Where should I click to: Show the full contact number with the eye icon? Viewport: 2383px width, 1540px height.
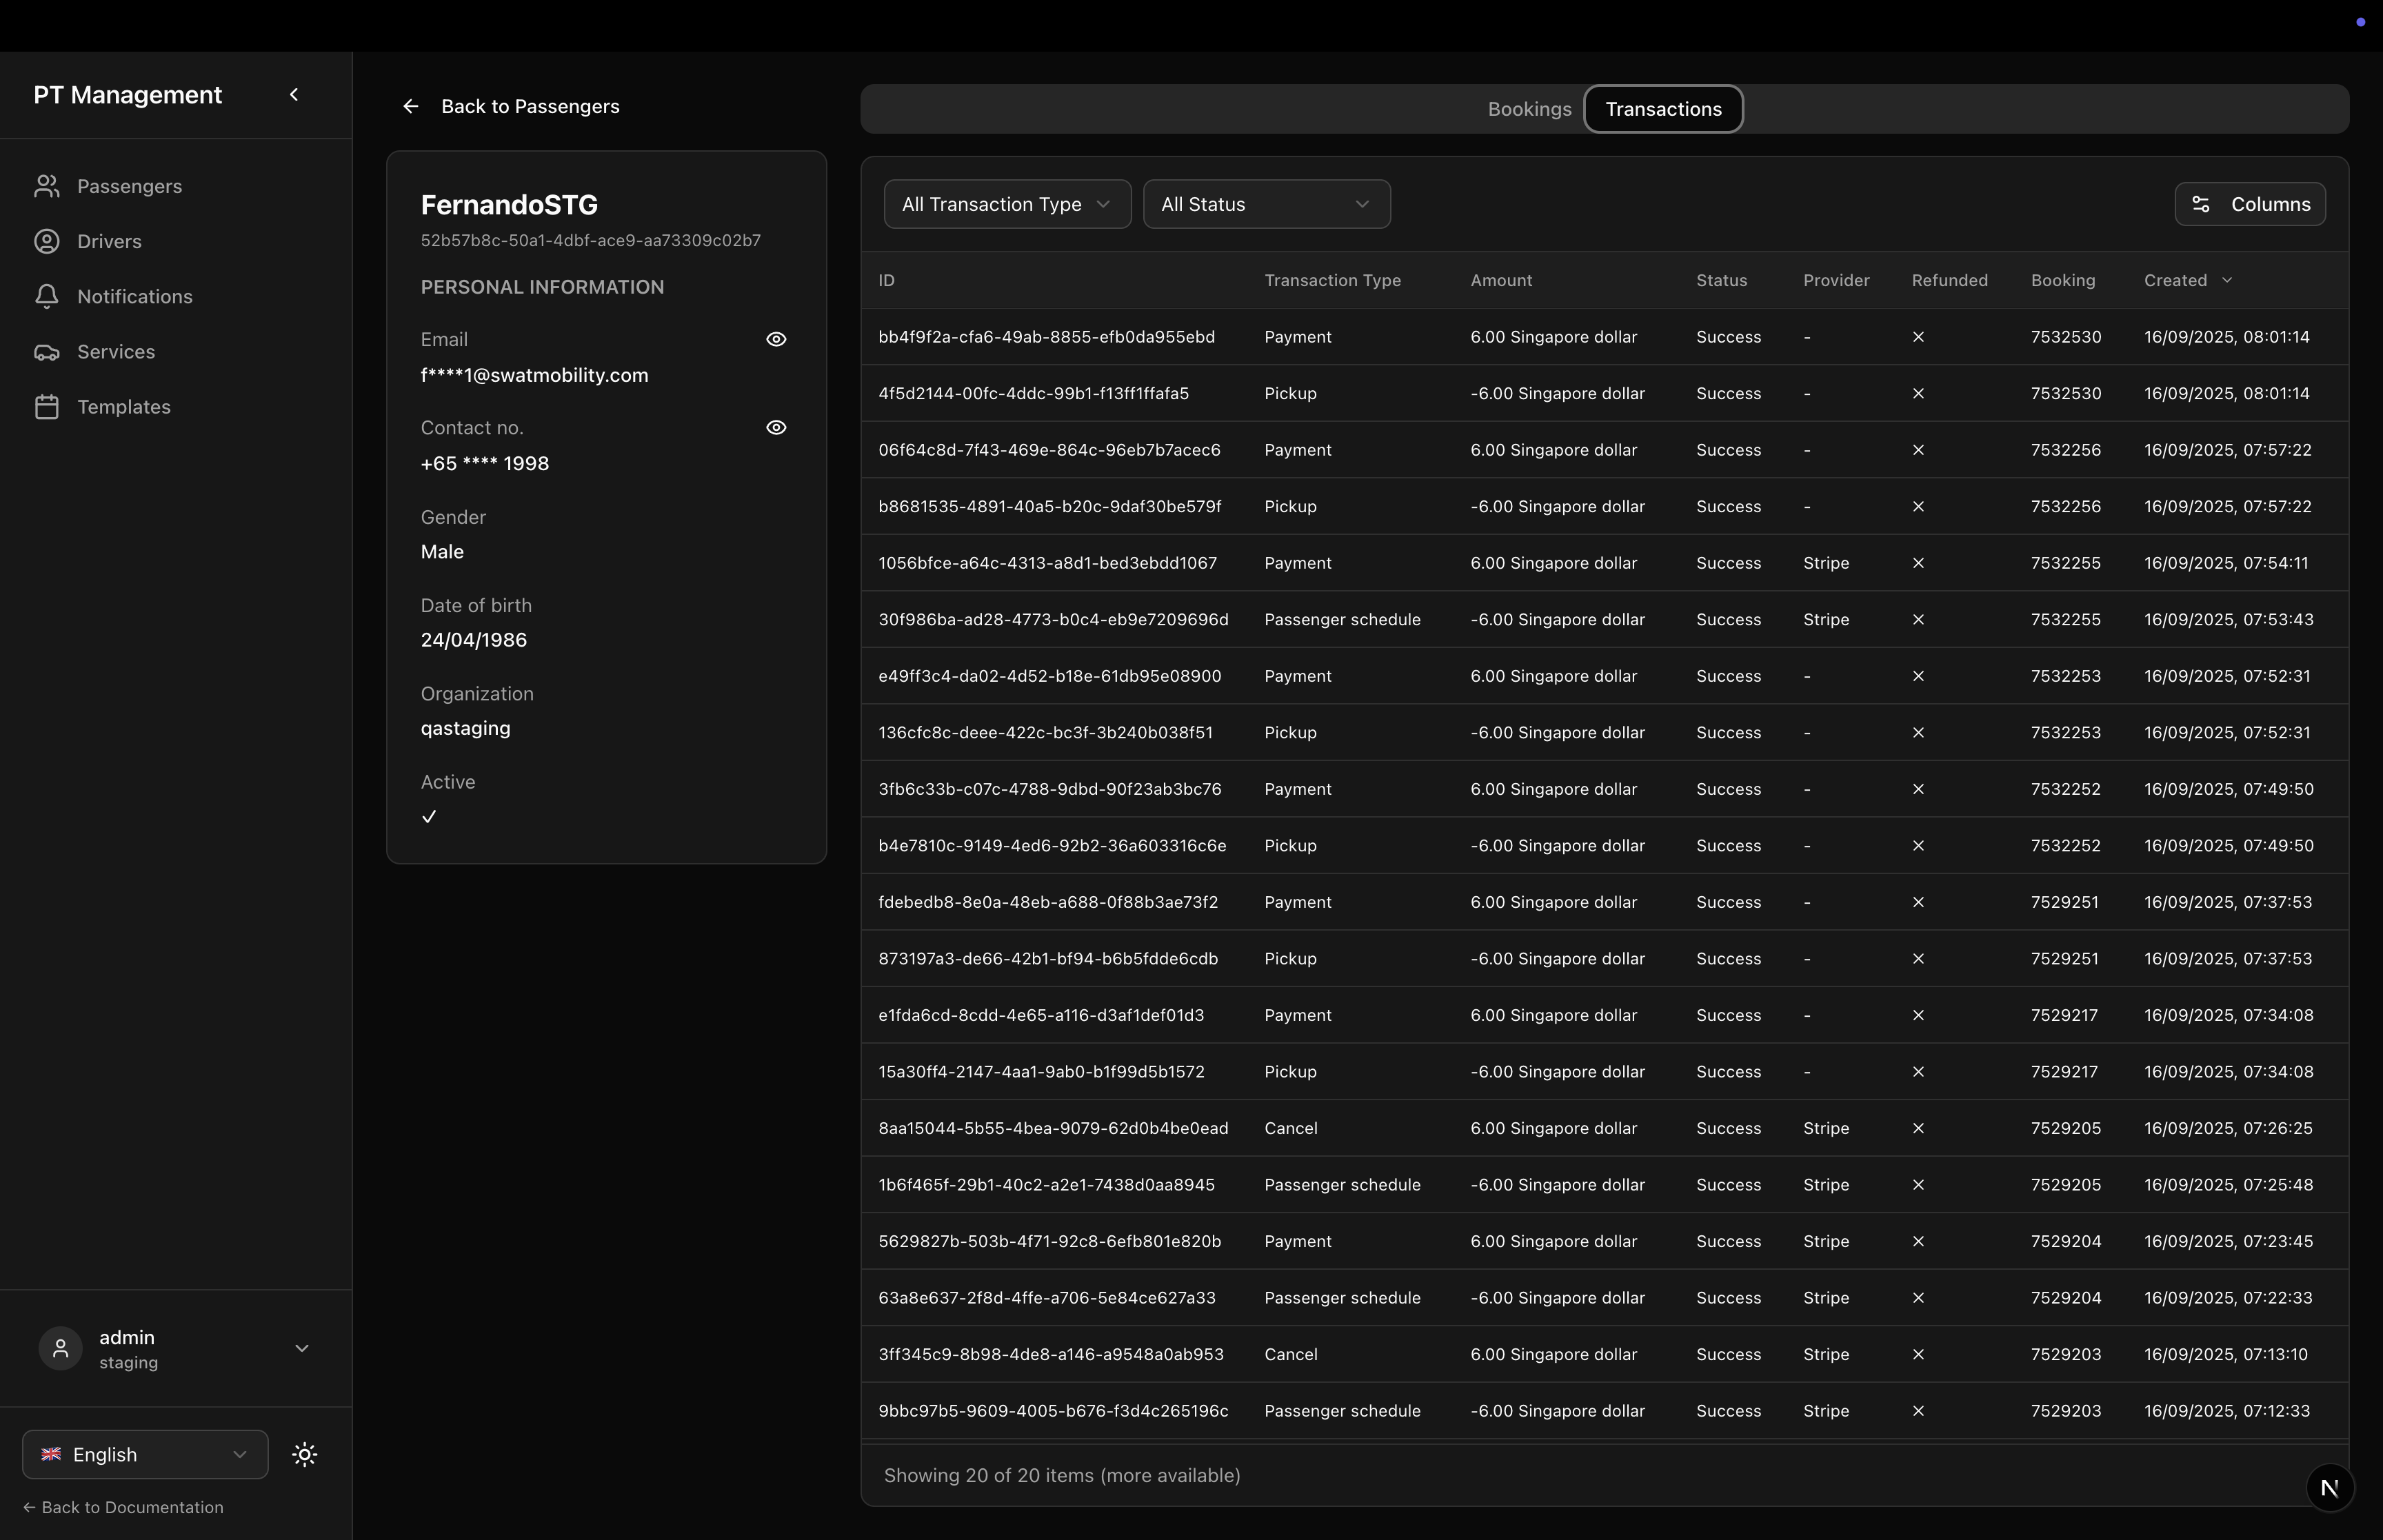(776, 428)
